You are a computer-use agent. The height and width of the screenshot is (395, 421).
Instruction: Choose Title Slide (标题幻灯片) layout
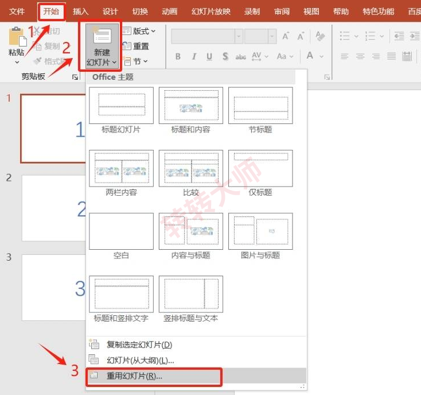tap(122, 110)
